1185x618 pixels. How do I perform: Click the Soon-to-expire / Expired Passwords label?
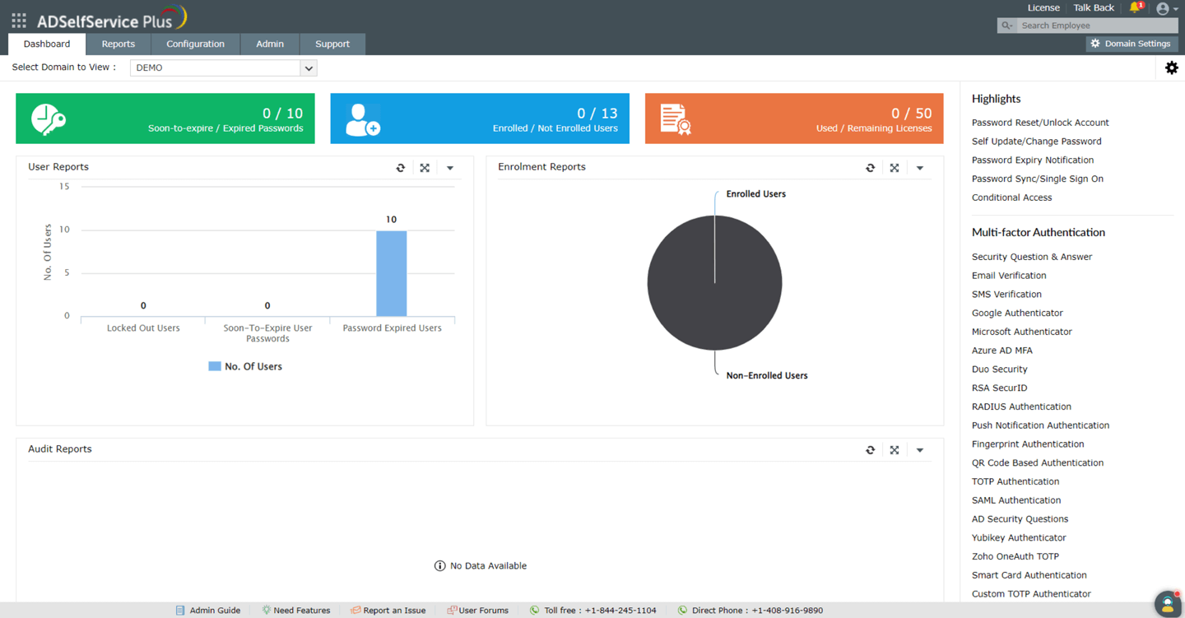(x=225, y=128)
